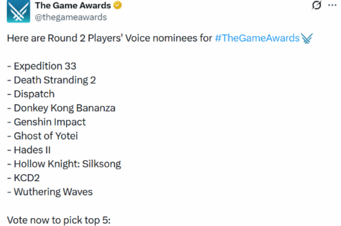Click The Game Awards profile avatar

coord(18,11)
